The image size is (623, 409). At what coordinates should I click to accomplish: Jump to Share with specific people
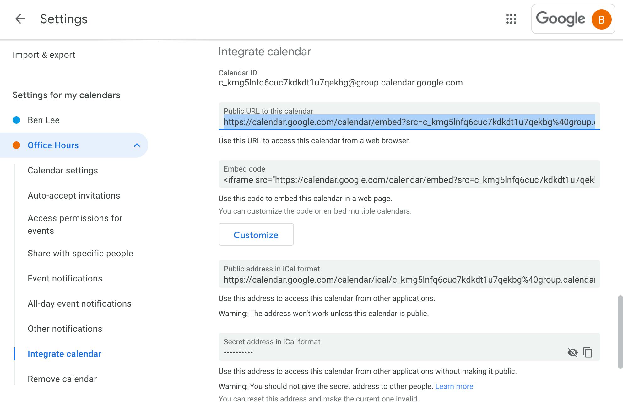80,253
